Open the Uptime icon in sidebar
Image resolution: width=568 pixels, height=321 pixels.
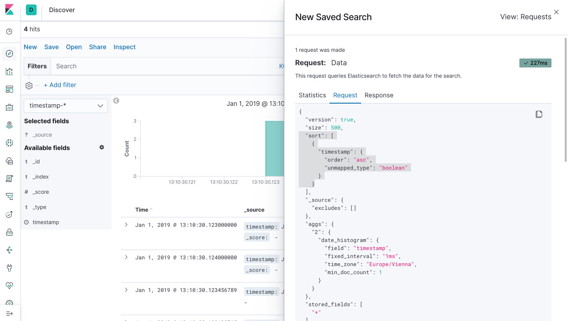[x=9, y=214]
